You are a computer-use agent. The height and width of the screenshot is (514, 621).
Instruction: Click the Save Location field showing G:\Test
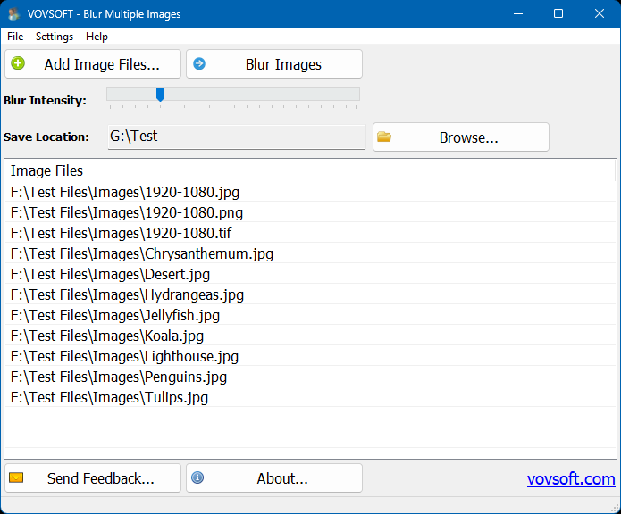click(x=237, y=137)
